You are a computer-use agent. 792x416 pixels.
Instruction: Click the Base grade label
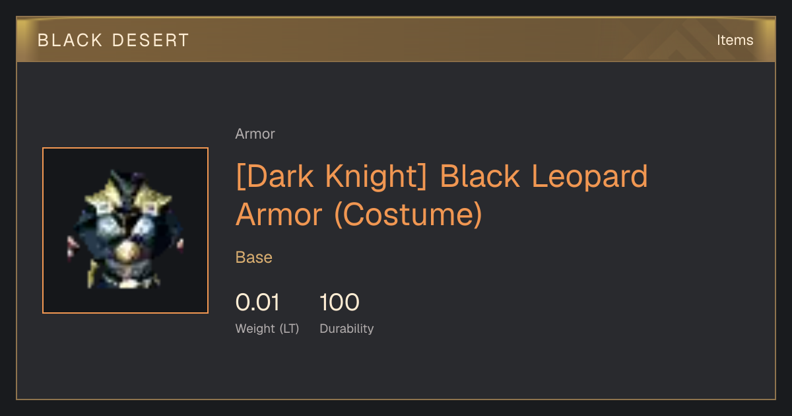pyautogui.click(x=254, y=258)
